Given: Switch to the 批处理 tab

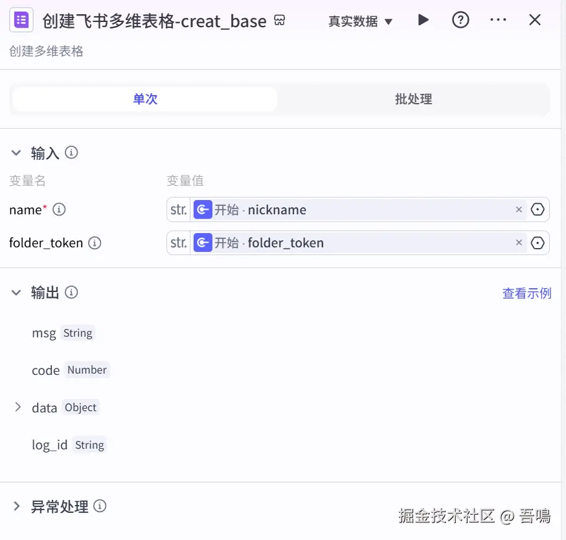Looking at the screenshot, I should point(413,99).
